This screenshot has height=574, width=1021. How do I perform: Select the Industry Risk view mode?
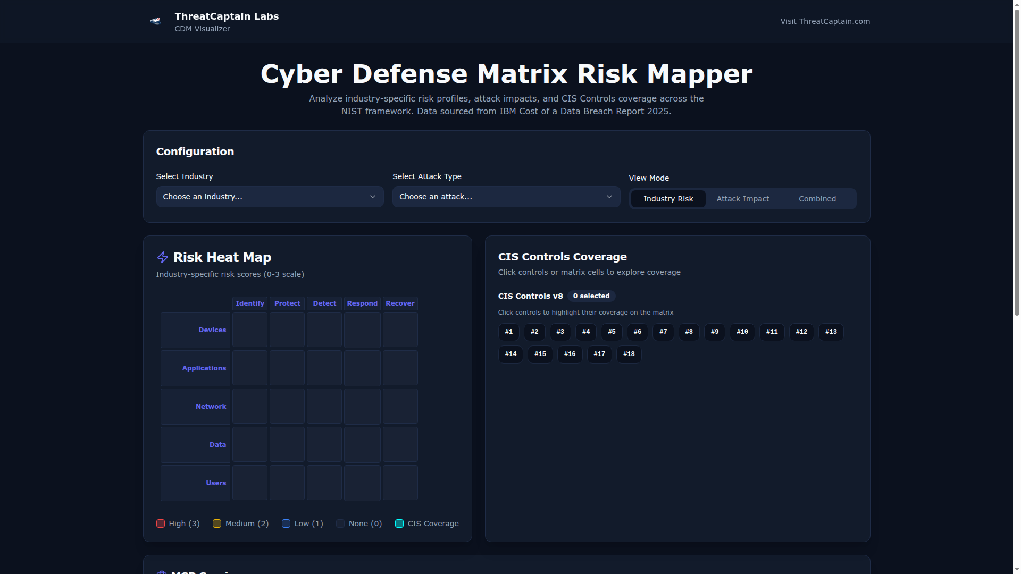coord(668,199)
